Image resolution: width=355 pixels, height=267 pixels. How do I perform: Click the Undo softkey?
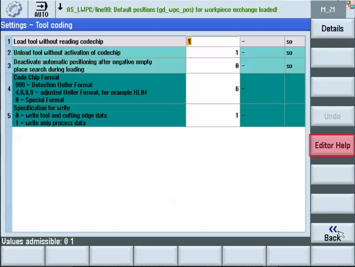tap(332, 116)
